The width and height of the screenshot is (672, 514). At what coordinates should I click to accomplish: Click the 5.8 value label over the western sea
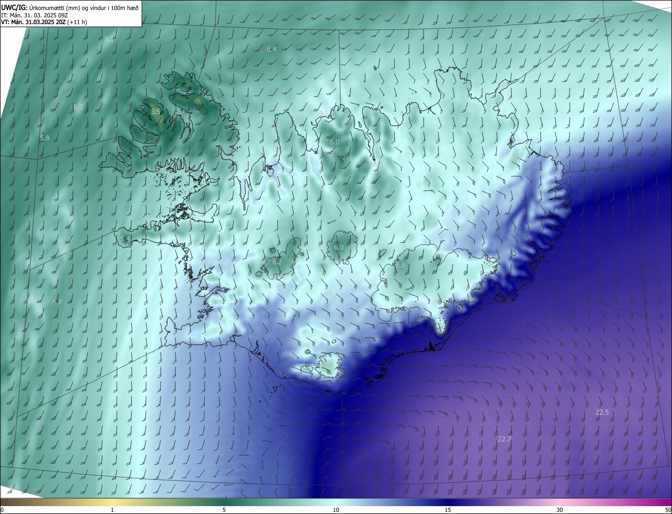(x=45, y=138)
